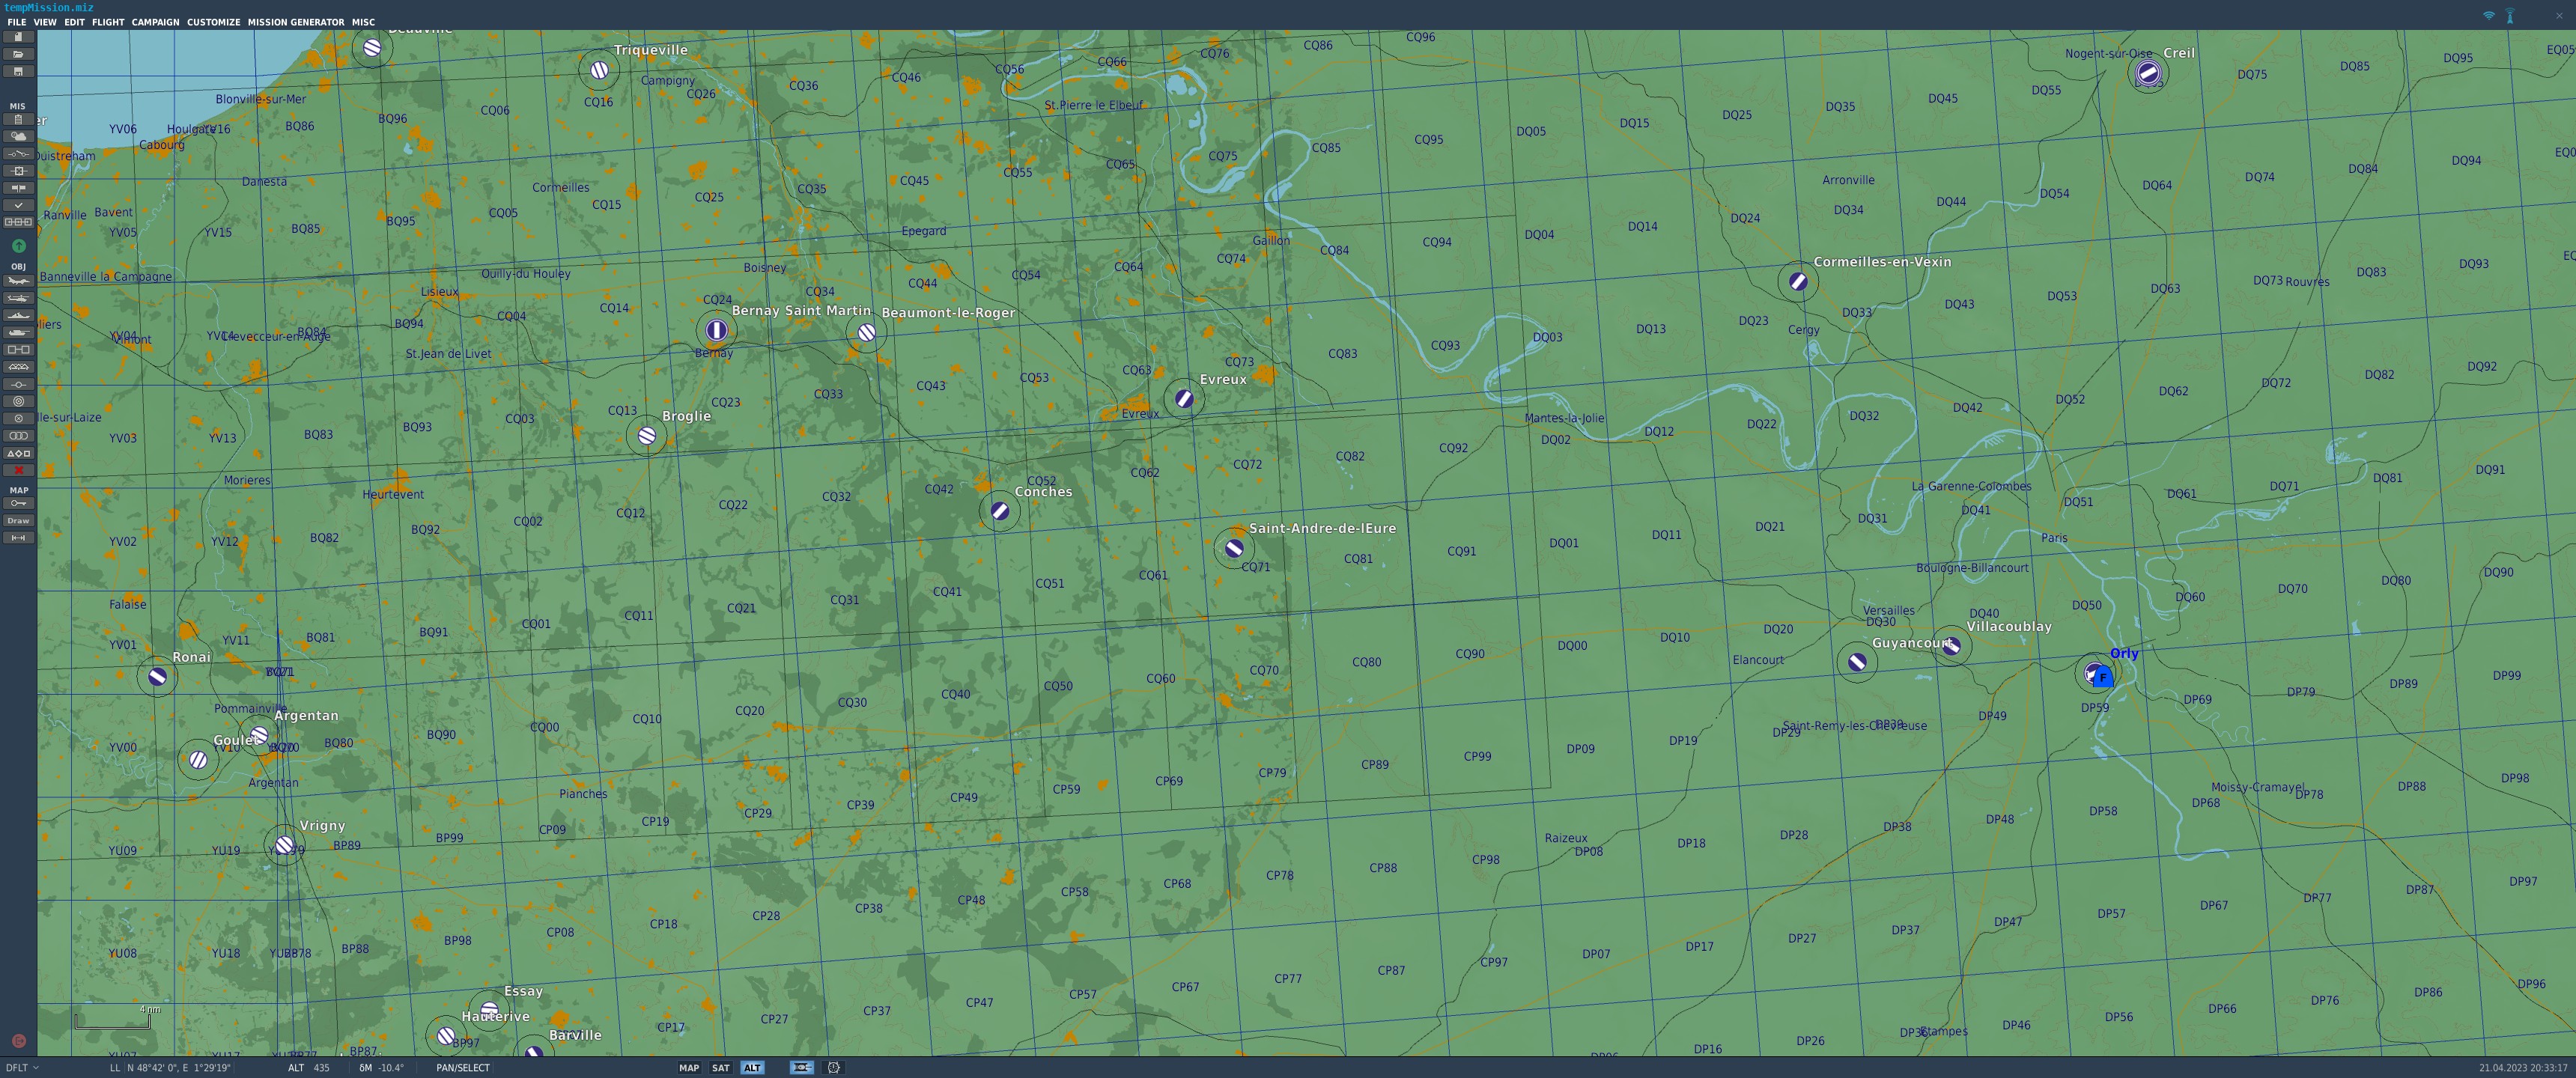Open the FLIGHT menu
This screenshot has height=1078, width=2576.
click(108, 22)
